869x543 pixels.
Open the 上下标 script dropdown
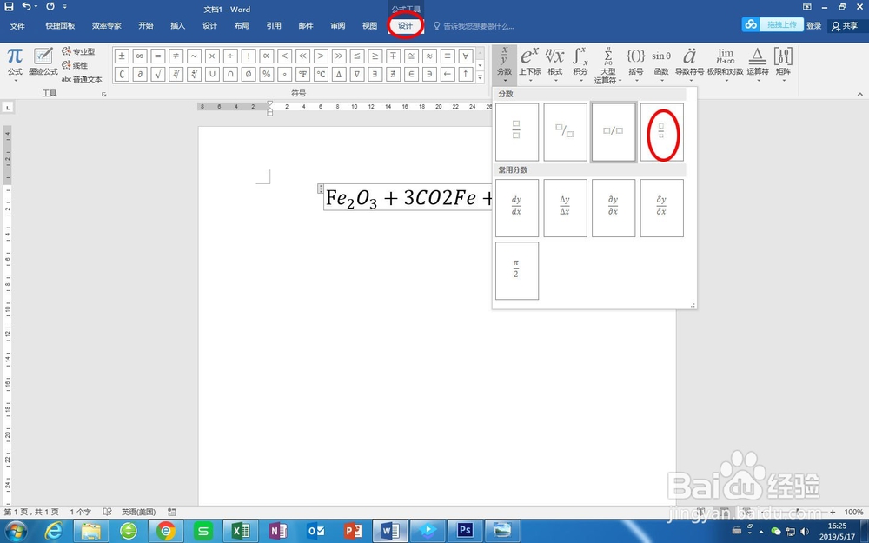(x=529, y=64)
